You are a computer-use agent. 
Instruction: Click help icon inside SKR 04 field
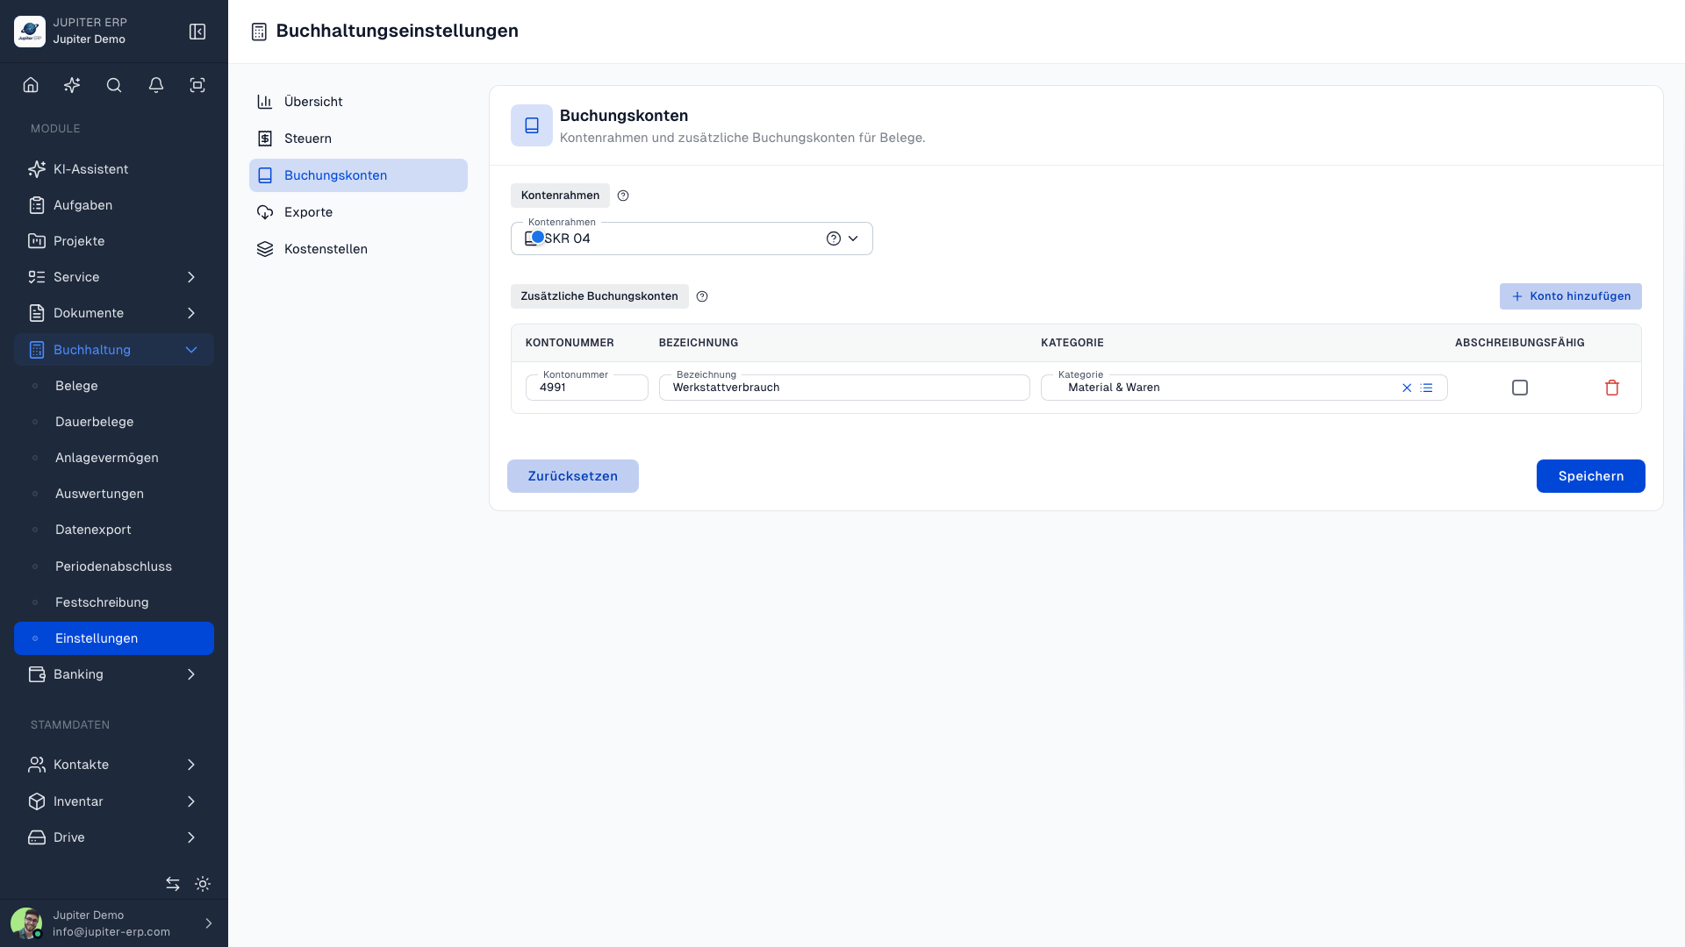834,239
